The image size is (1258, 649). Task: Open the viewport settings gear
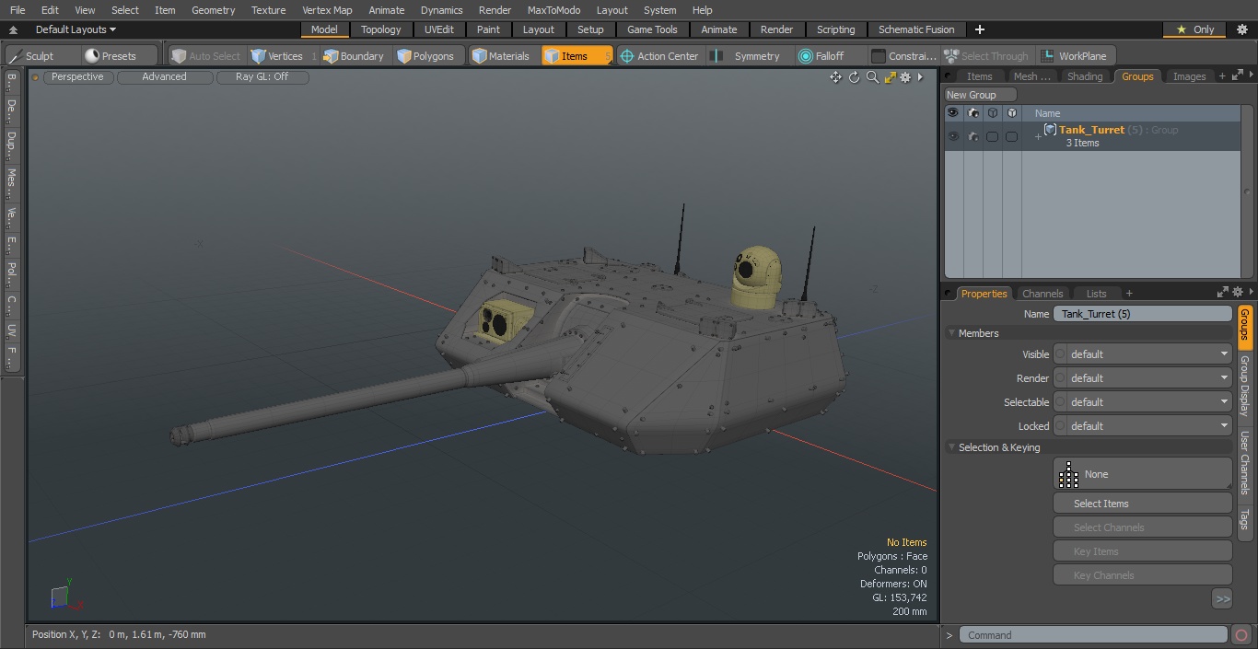(905, 77)
